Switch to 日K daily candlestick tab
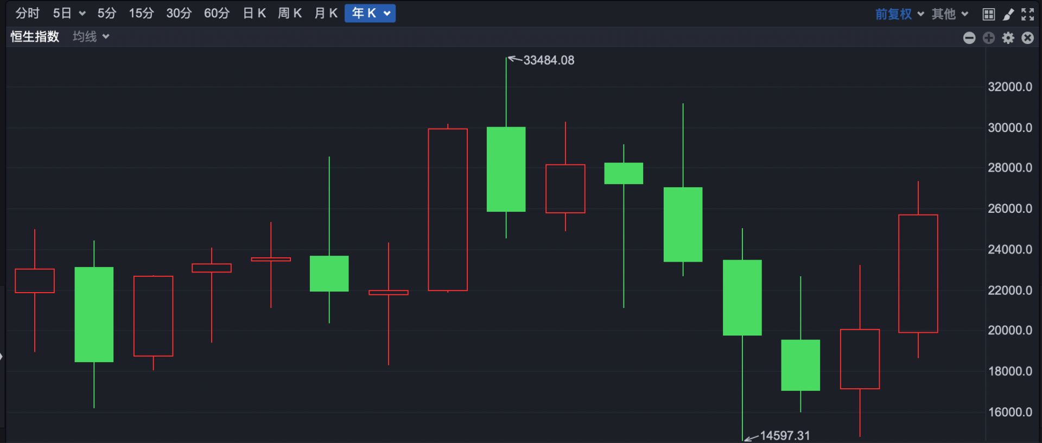This screenshot has width=1042, height=443. [x=254, y=14]
